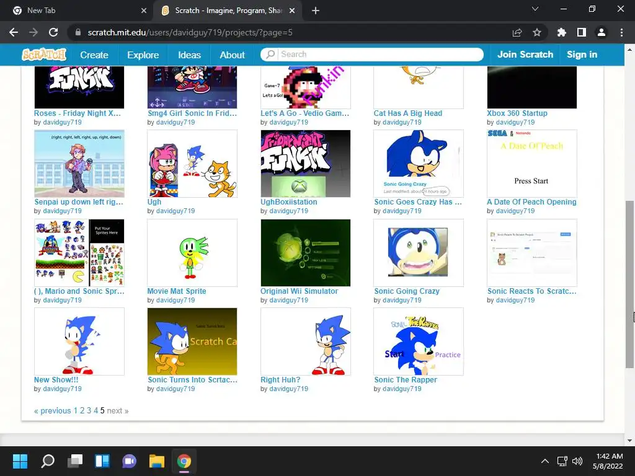Open the Create menu item

pyautogui.click(x=94, y=55)
